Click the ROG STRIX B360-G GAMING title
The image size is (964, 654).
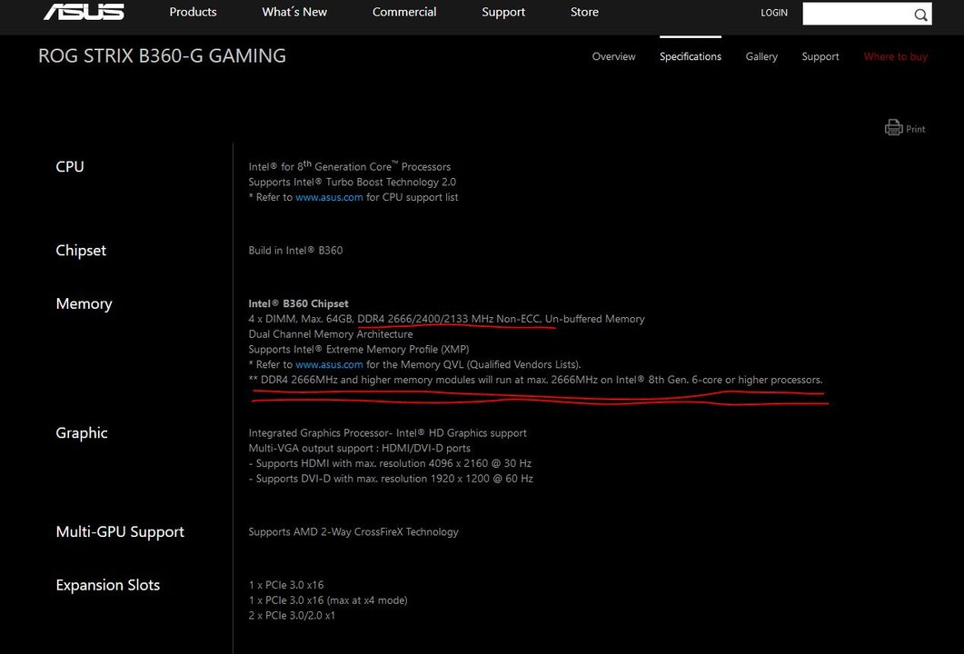[163, 56]
